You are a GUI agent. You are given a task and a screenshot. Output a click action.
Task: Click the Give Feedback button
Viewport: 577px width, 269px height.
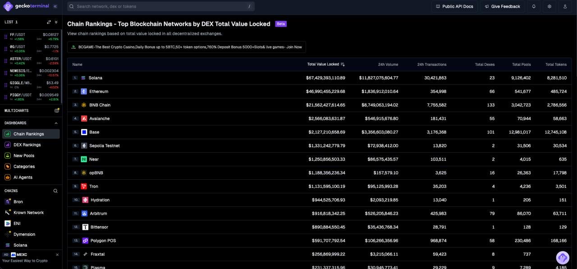502,6
